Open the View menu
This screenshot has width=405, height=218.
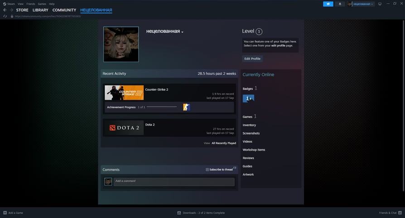point(21,4)
